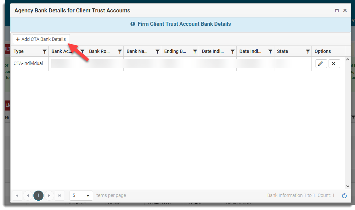
Task: Add CTA Bank Details
Action: point(41,39)
